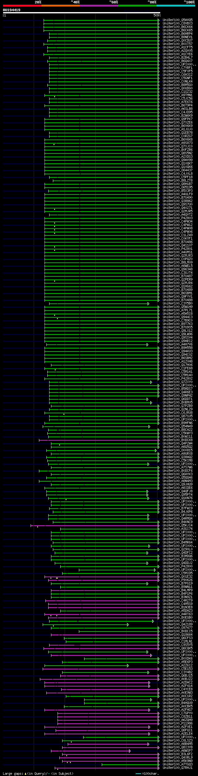198x776 pixels.
Task: Click the arrowhead ending the UniRef100_A8WSP7 alignment
Action: click(x=130, y=751)
